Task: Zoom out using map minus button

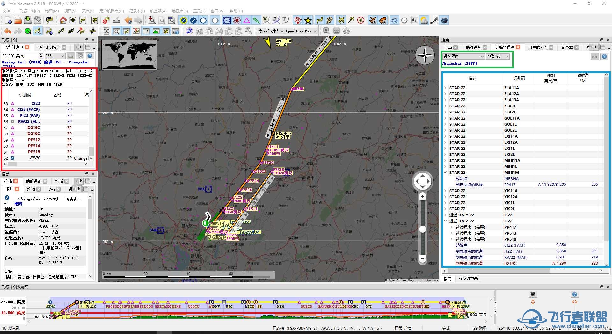Action: (423, 258)
